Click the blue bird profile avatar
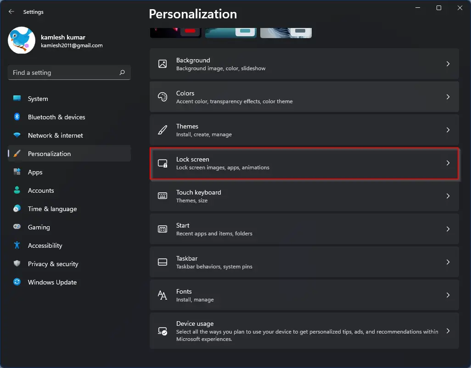Screen dimensions: 471x368 [22, 40]
